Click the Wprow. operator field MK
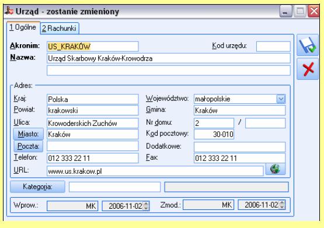 click(72, 206)
